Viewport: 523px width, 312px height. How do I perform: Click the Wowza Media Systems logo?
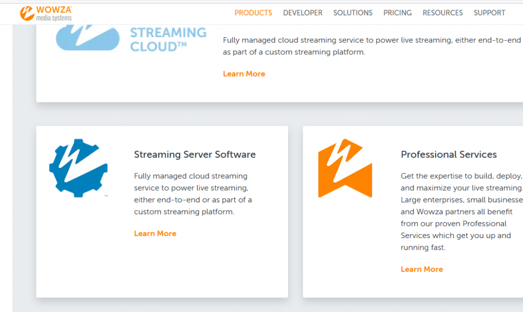[46, 13]
